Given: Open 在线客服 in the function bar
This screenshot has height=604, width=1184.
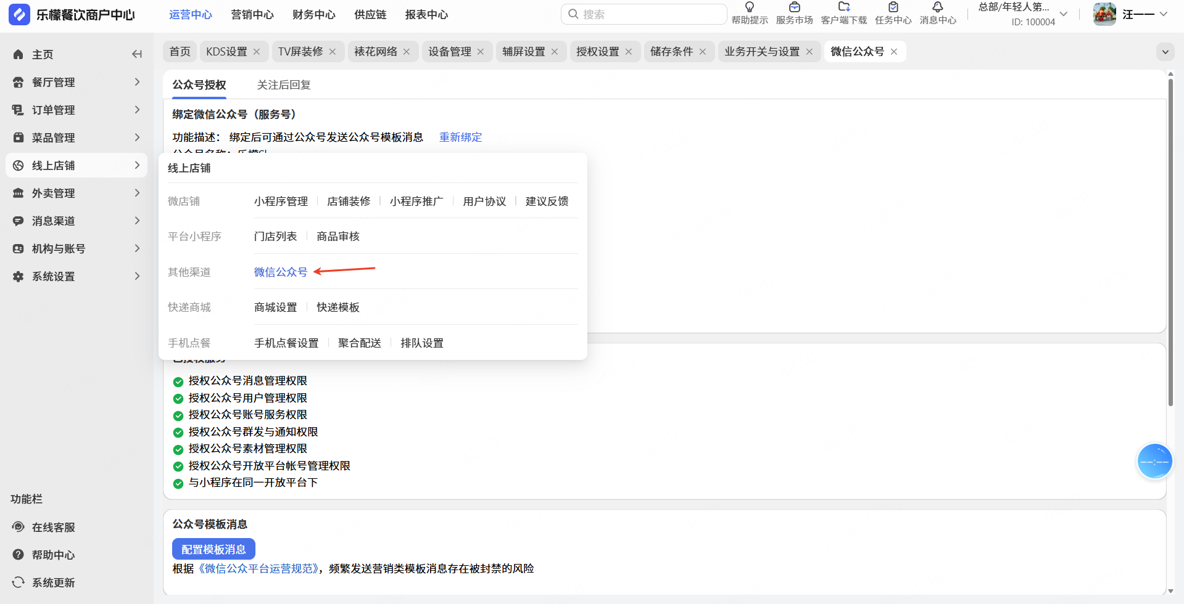Looking at the screenshot, I should [x=44, y=527].
